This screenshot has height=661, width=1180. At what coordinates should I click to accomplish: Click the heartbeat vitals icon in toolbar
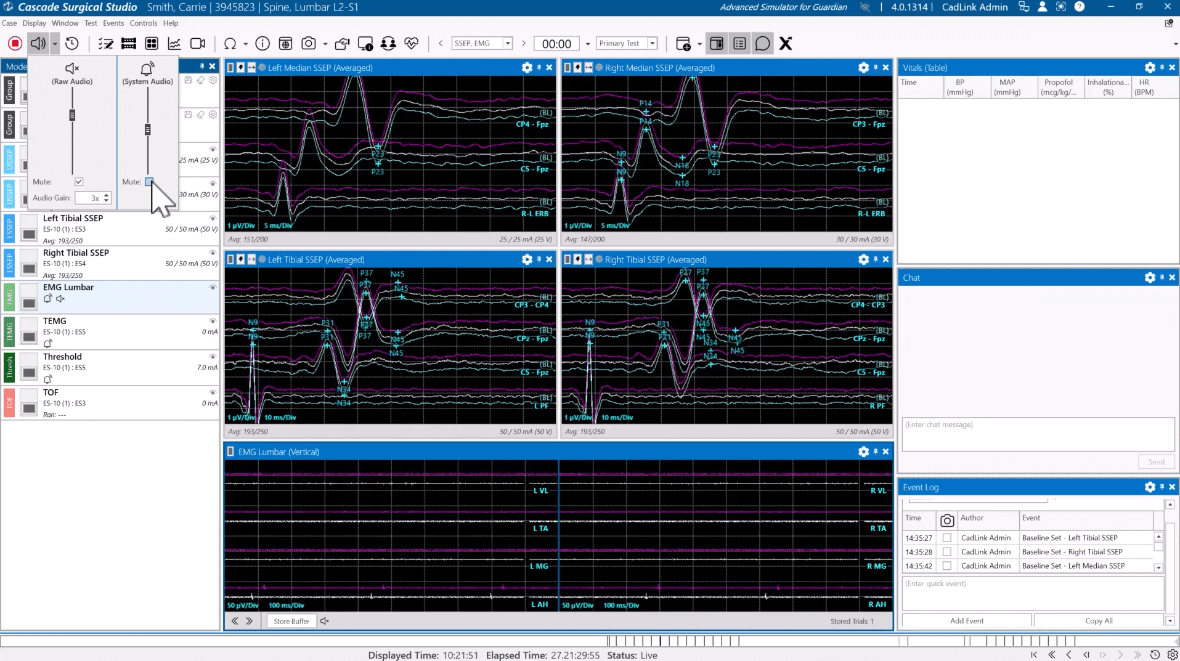[412, 44]
